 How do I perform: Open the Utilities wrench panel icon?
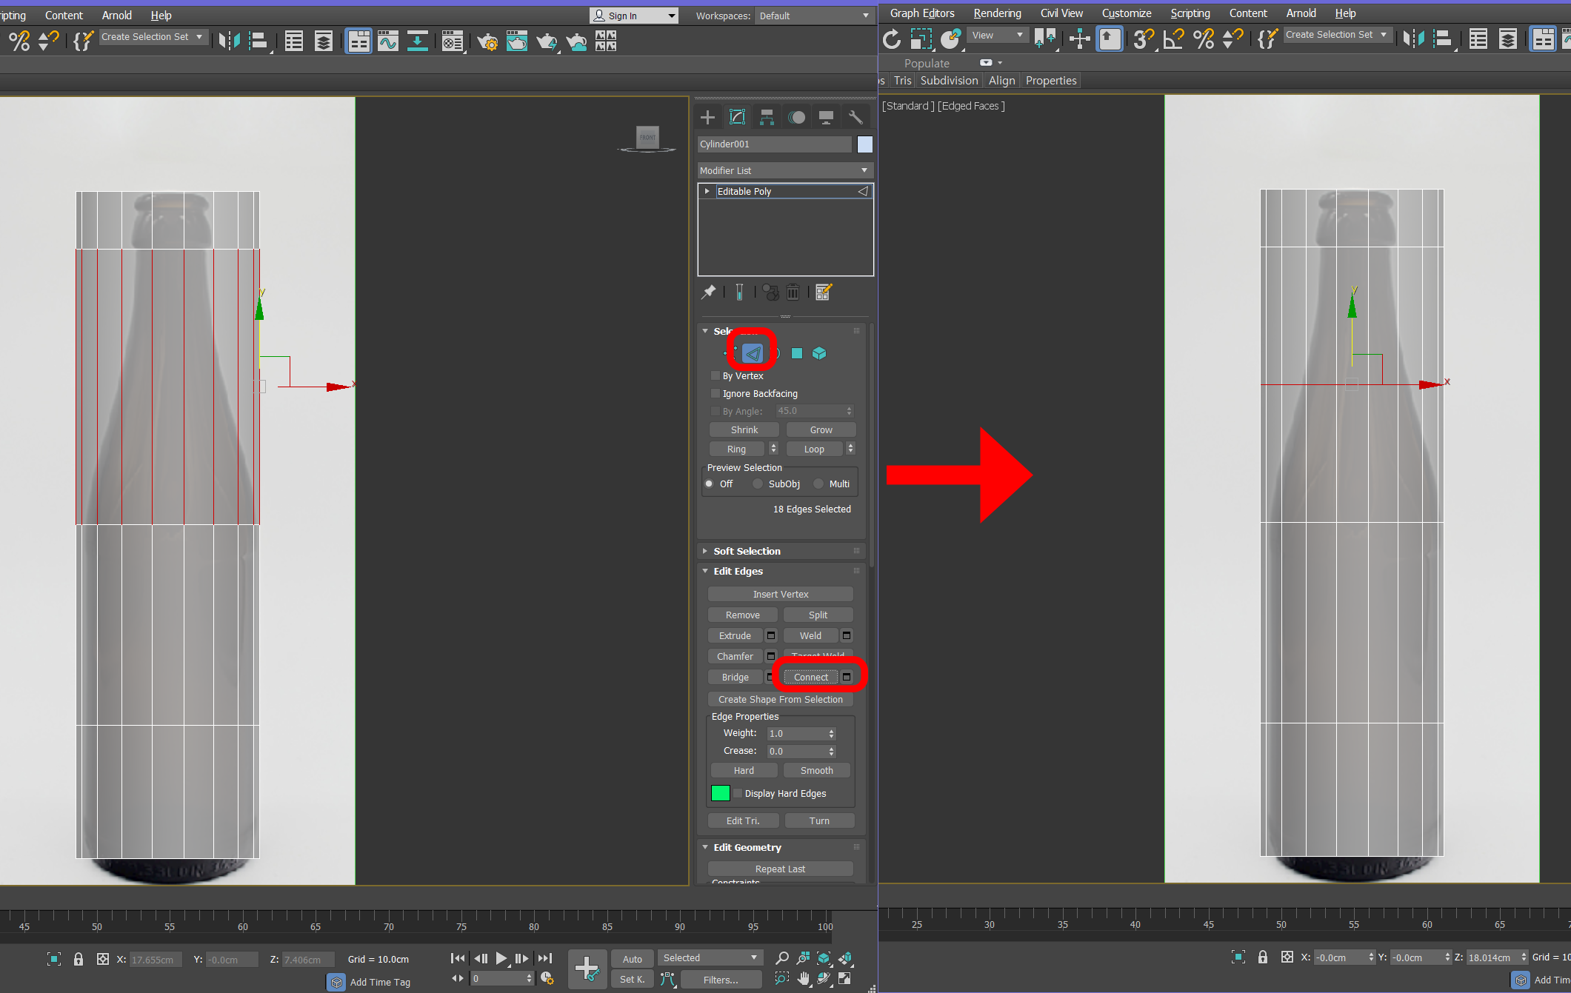(x=855, y=117)
